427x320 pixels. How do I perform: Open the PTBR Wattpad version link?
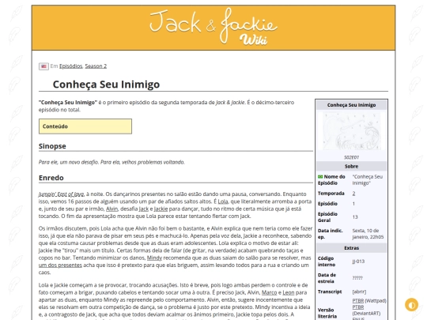click(x=358, y=301)
